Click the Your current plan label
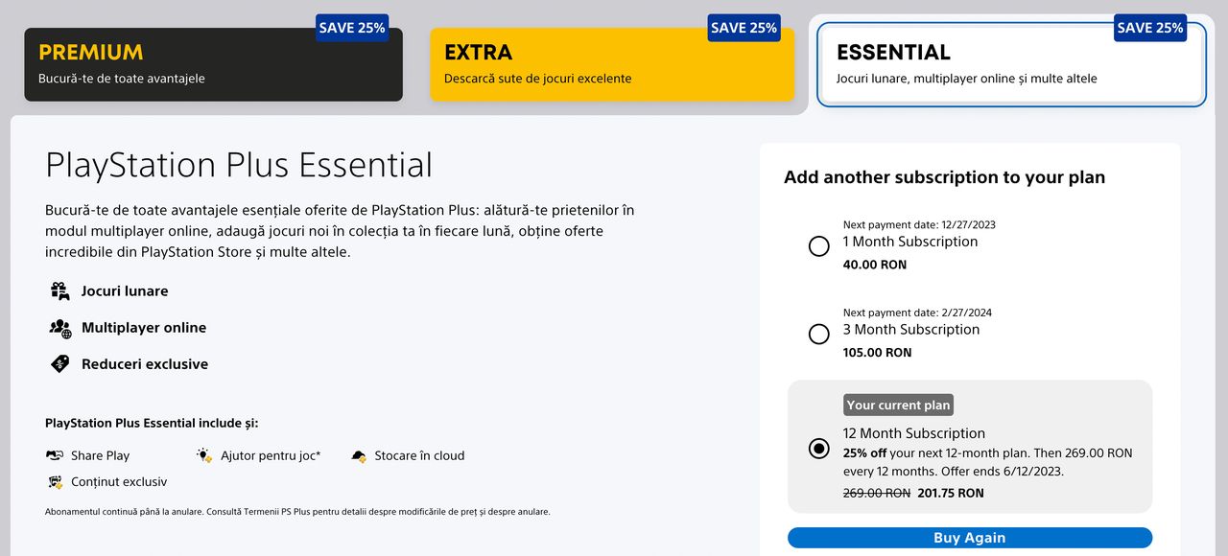The width and height of the screenshot is (1228, 556). pyautogui.click(x=898, y=405)
